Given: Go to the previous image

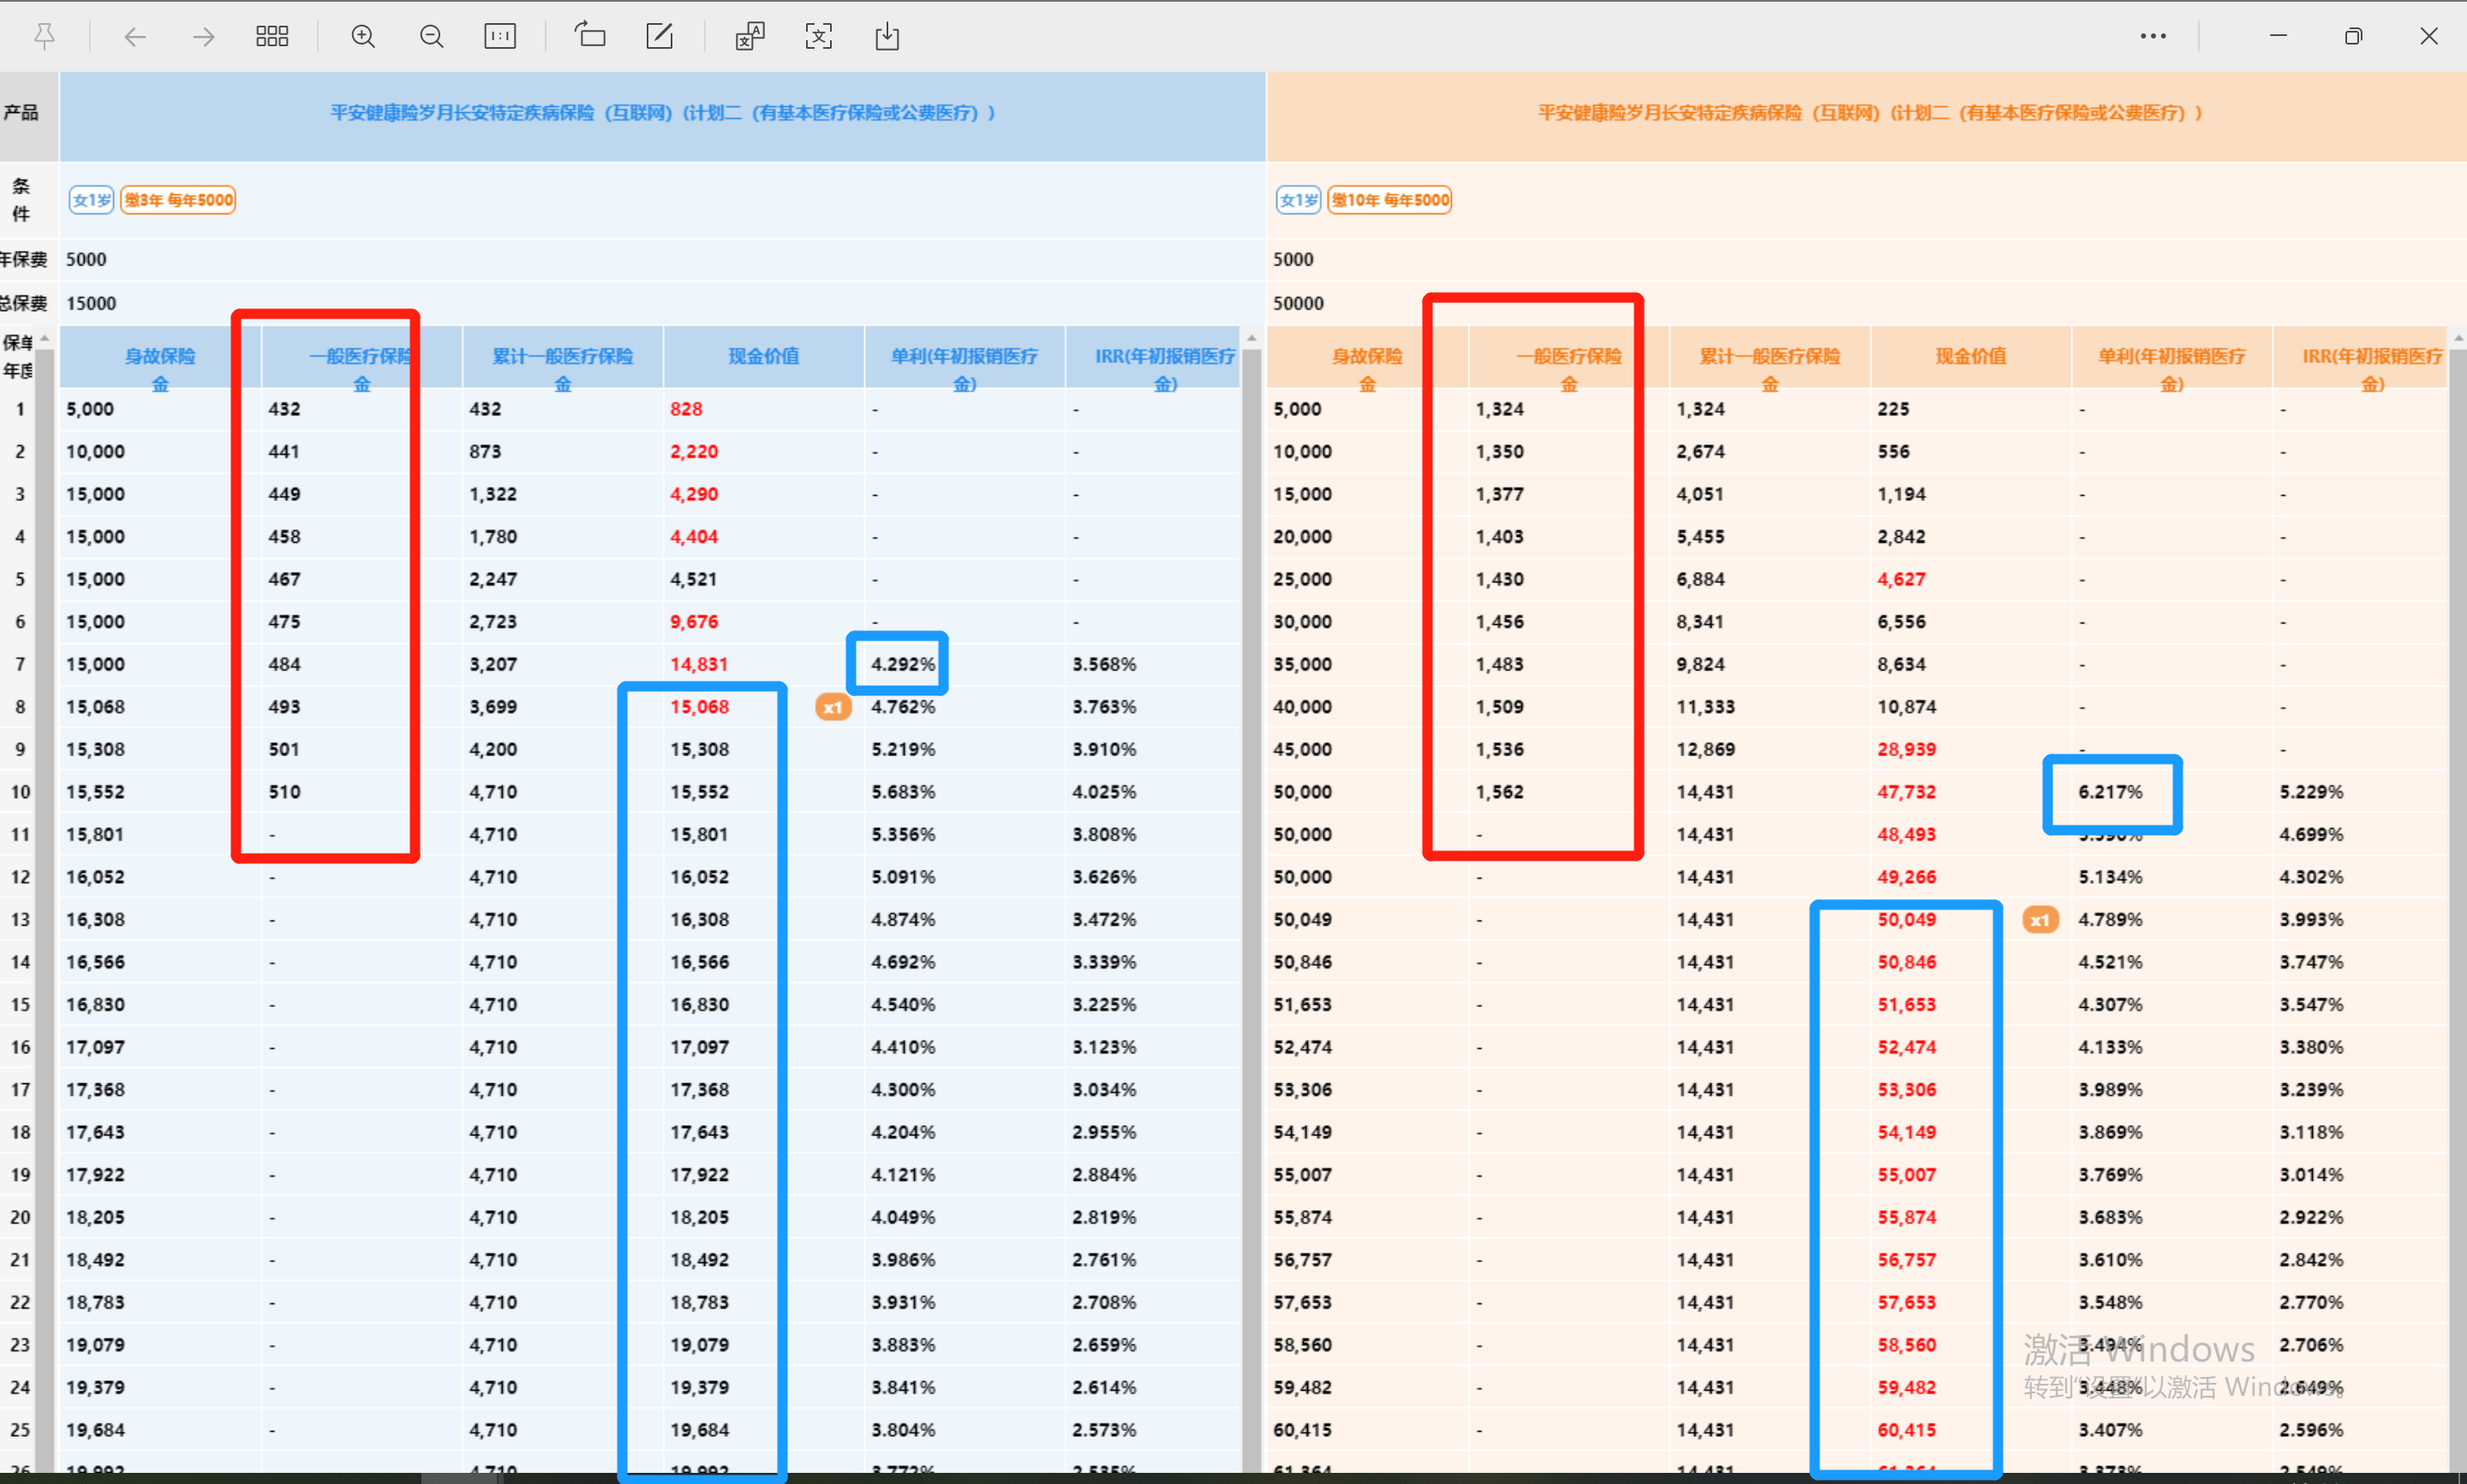Looking at the screenshot, I should [x=135, y=37].
